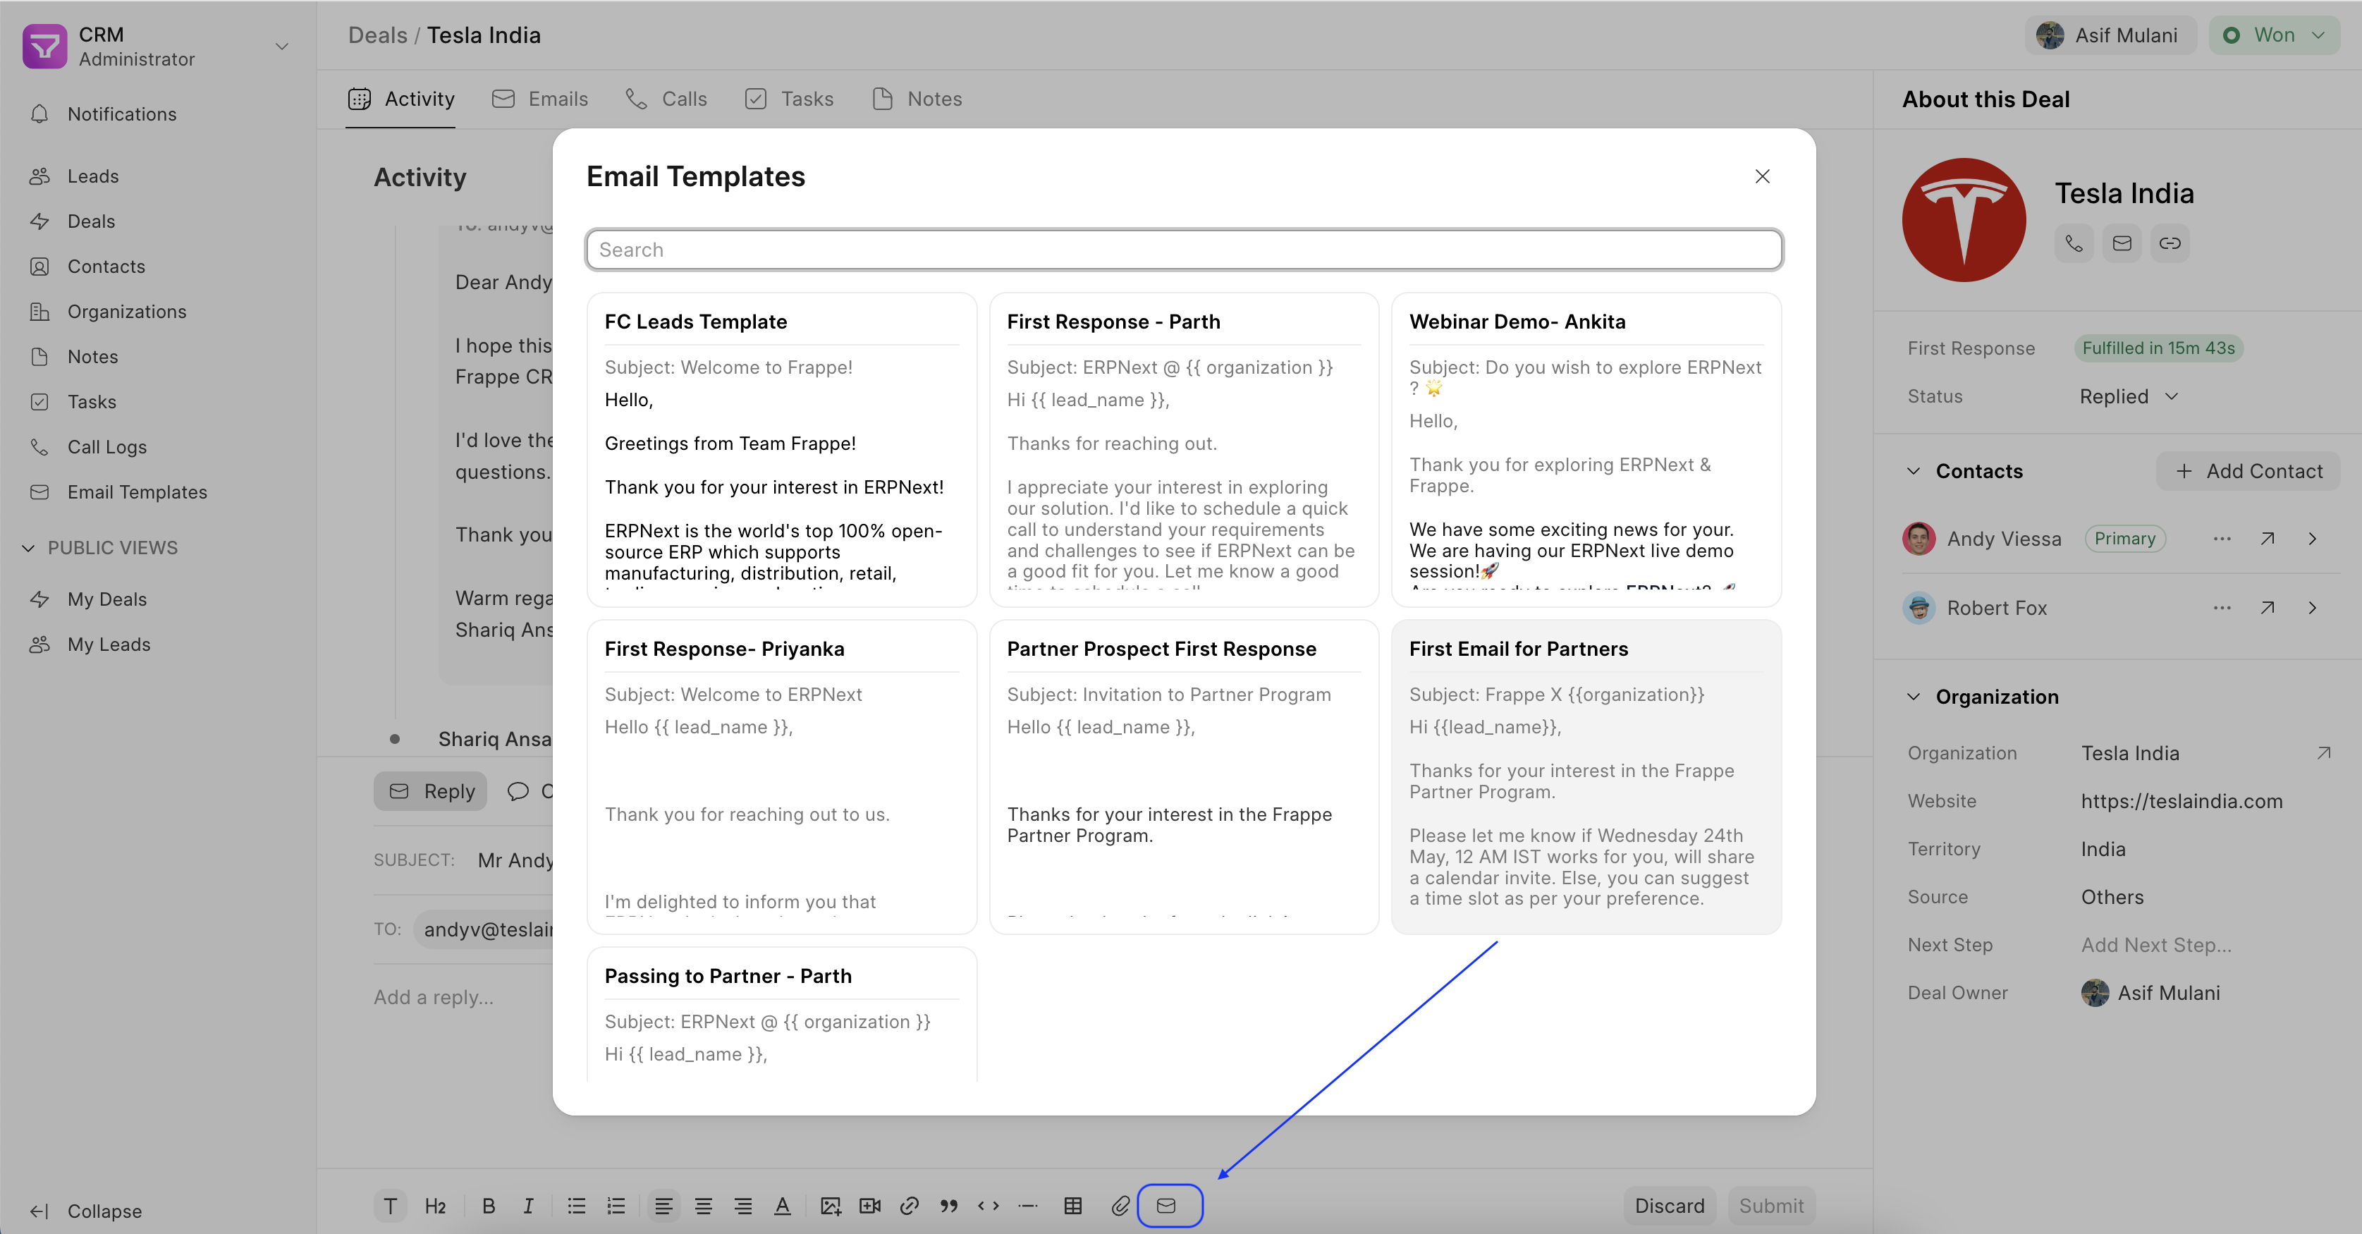
Task: Open more options for Andy Viessa
Action: 2222,538
